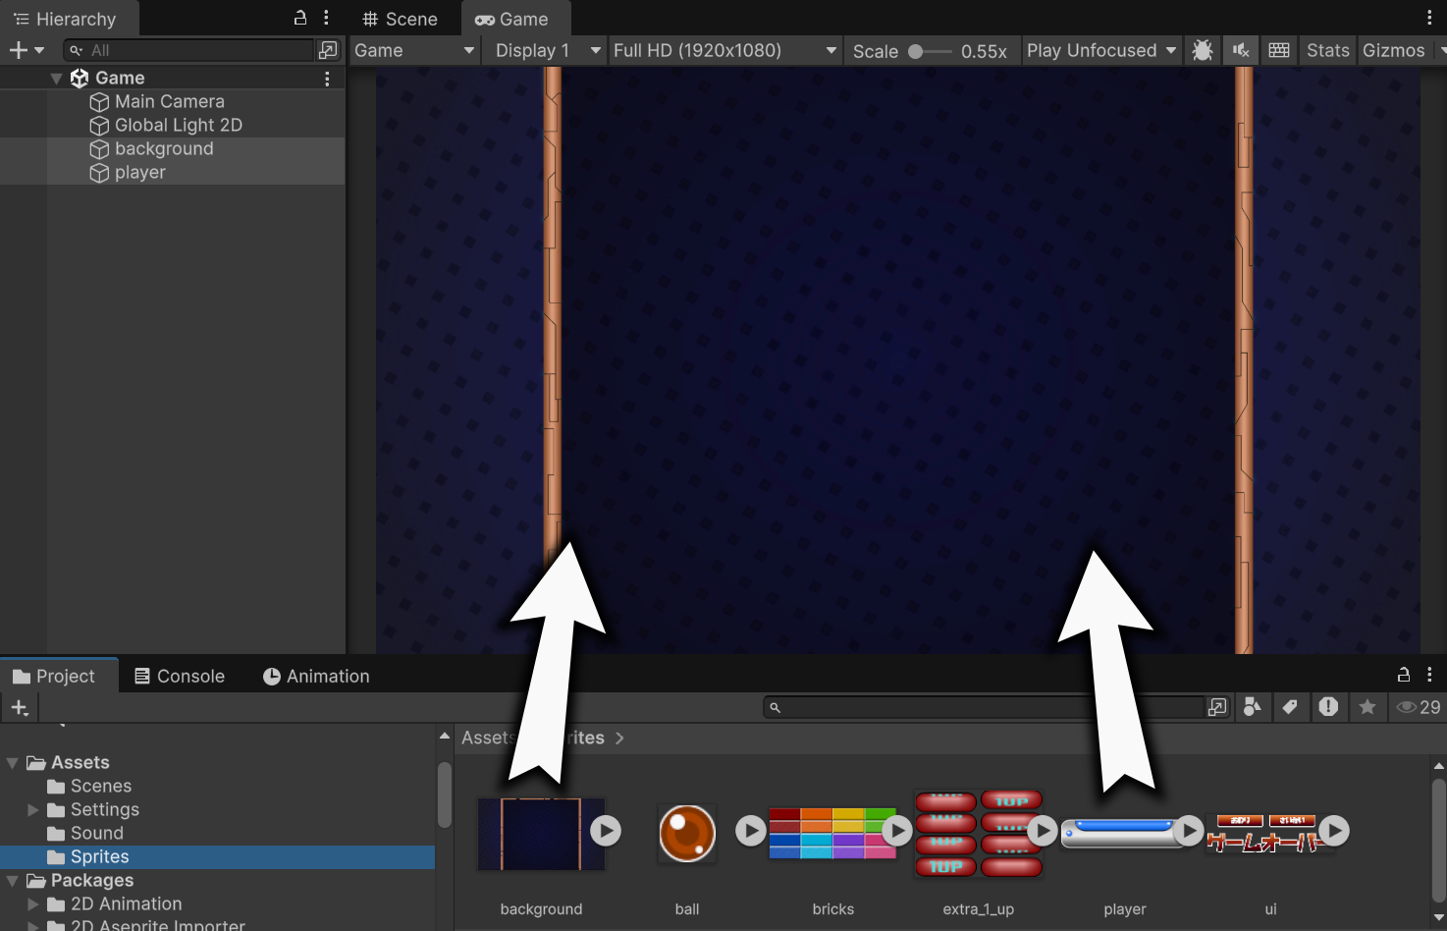
Task: Click the 2D Animation package folder icon
Action: coord(56,904)
